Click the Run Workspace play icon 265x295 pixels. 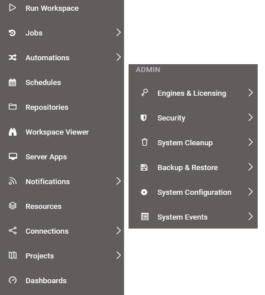pyautogui.click(x=12, y=8)
